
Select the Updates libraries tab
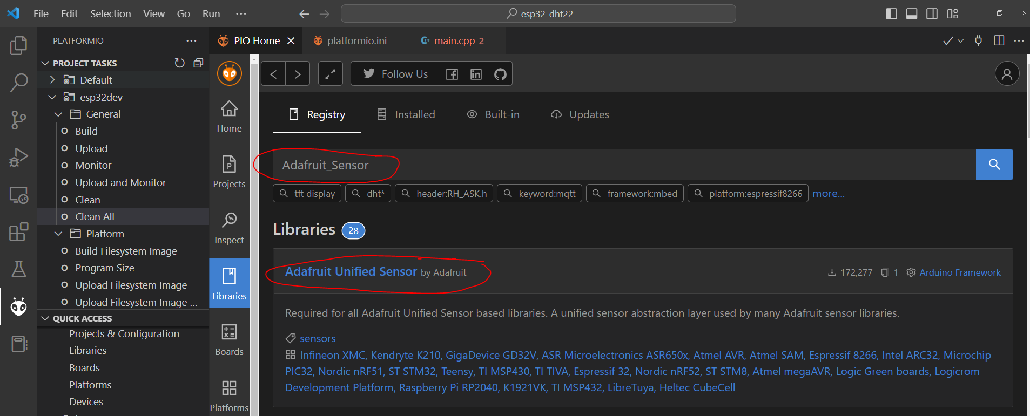(x=580, y=114)
